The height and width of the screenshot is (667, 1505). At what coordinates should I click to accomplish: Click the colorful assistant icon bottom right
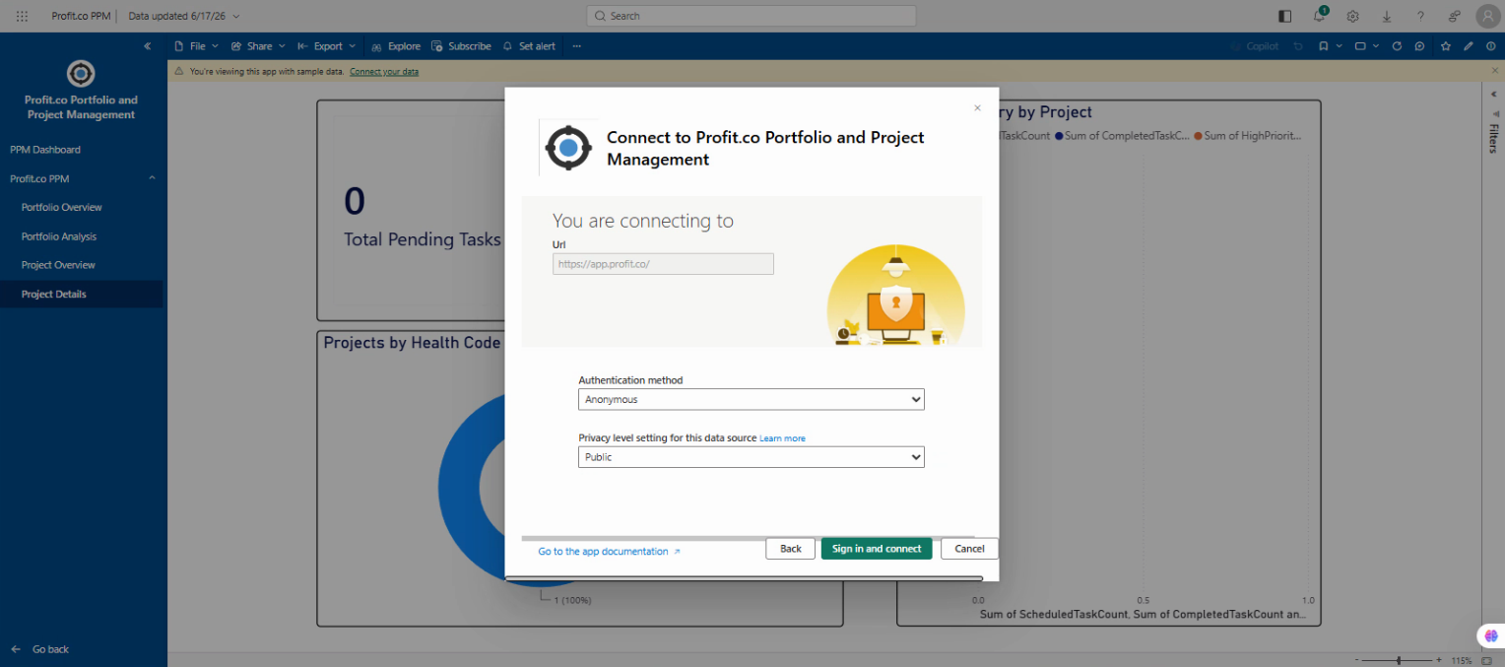pyautogui.click(x=1490, y=636)
